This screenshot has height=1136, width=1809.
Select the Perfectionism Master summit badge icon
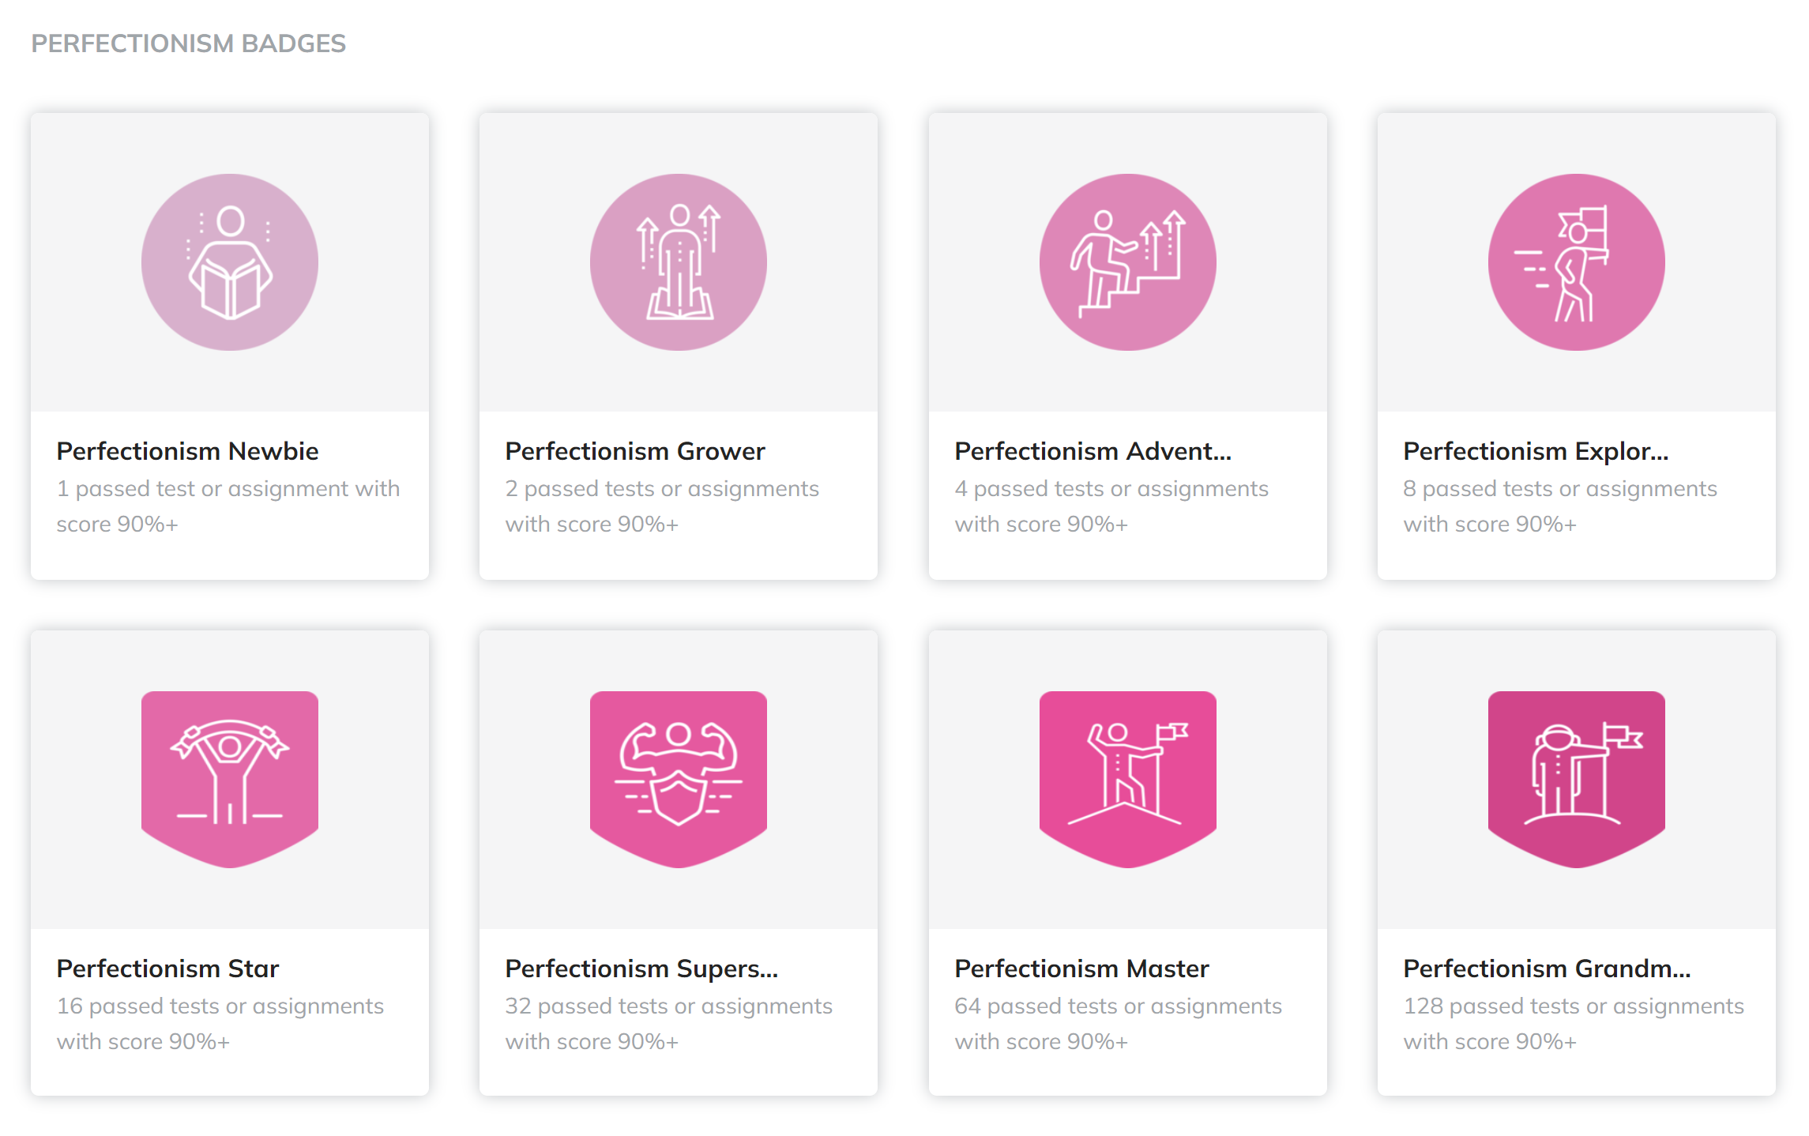click(x=1127, y=778)
